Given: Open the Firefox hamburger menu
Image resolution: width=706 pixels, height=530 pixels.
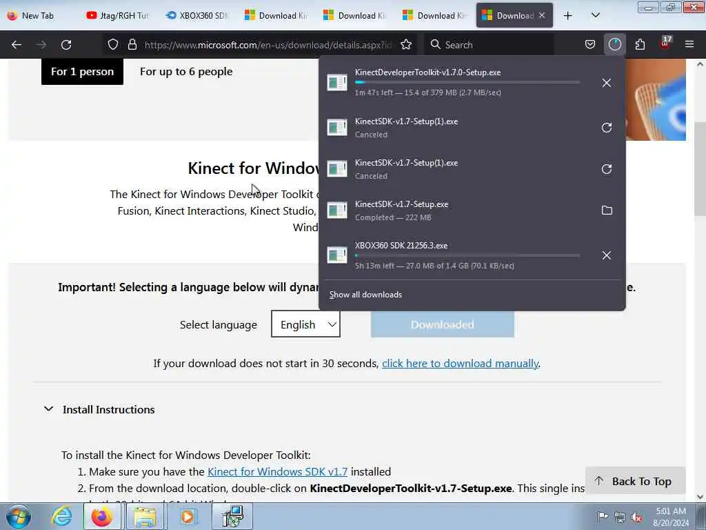Looking at the screenshot, I should 689,45.
